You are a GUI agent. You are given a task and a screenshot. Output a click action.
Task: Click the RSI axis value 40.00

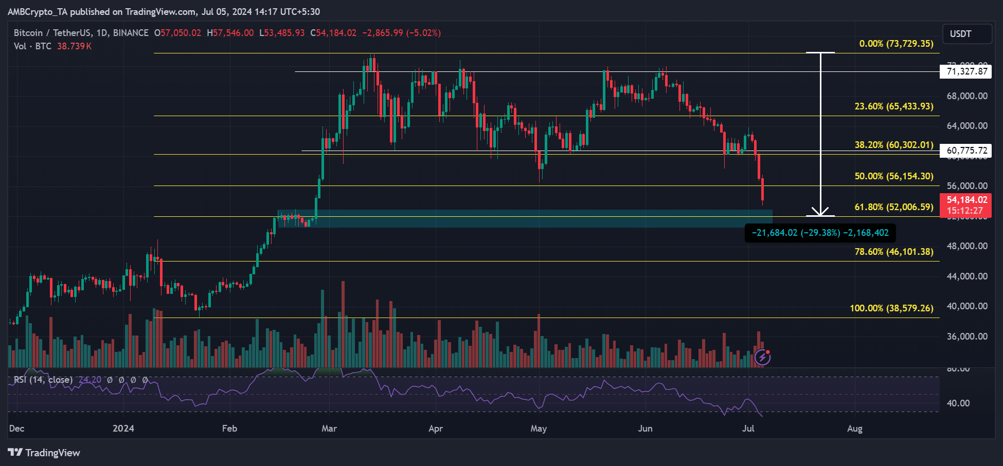point(958,403)
